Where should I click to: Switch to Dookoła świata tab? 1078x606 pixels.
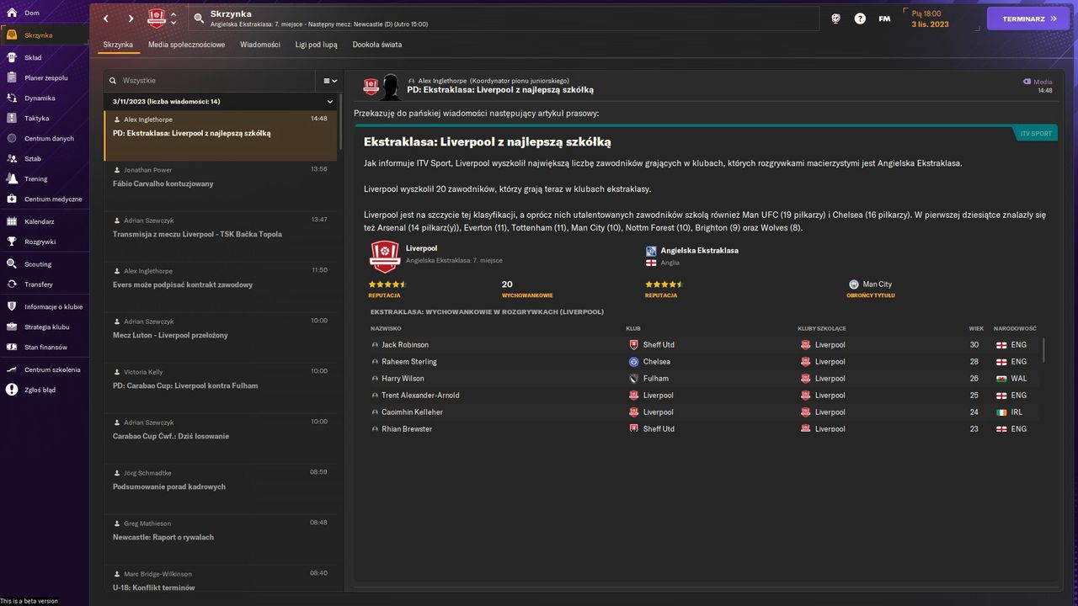pos(377,45)
